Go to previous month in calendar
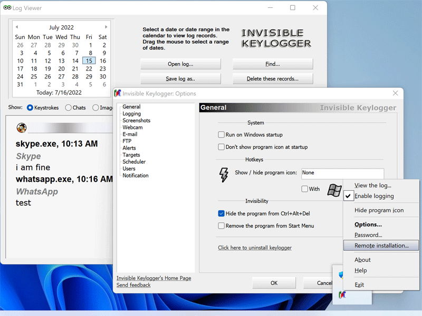Image resolution: width=422 pixels, height=316 pixels. click(x=17, y=27)
